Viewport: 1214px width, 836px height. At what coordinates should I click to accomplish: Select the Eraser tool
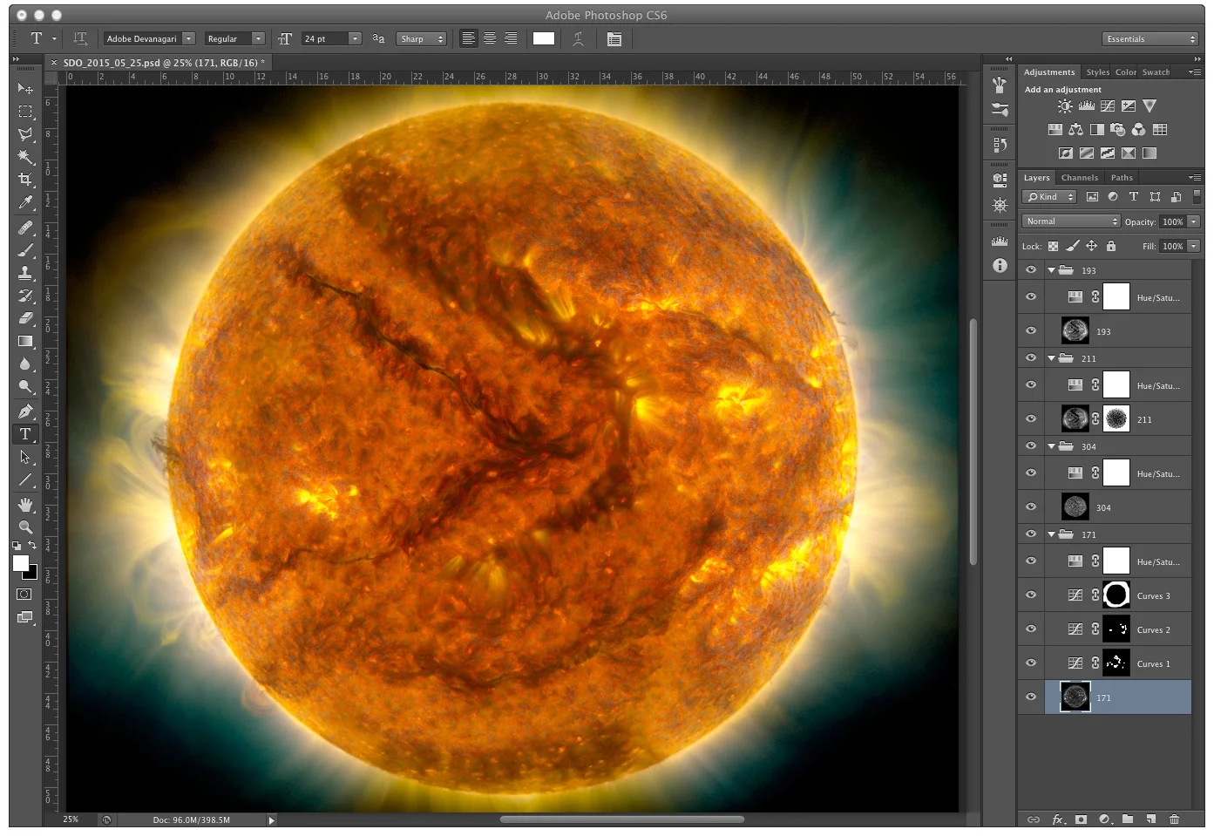point(25,318)
